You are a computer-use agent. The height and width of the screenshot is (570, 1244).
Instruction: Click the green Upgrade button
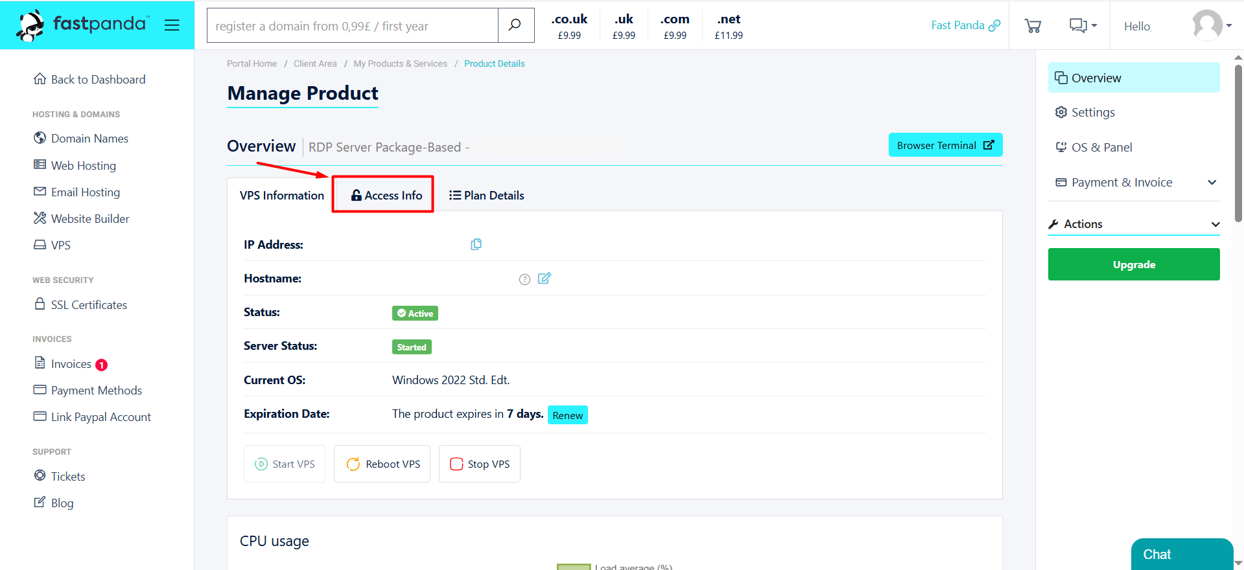point(1133,264)
